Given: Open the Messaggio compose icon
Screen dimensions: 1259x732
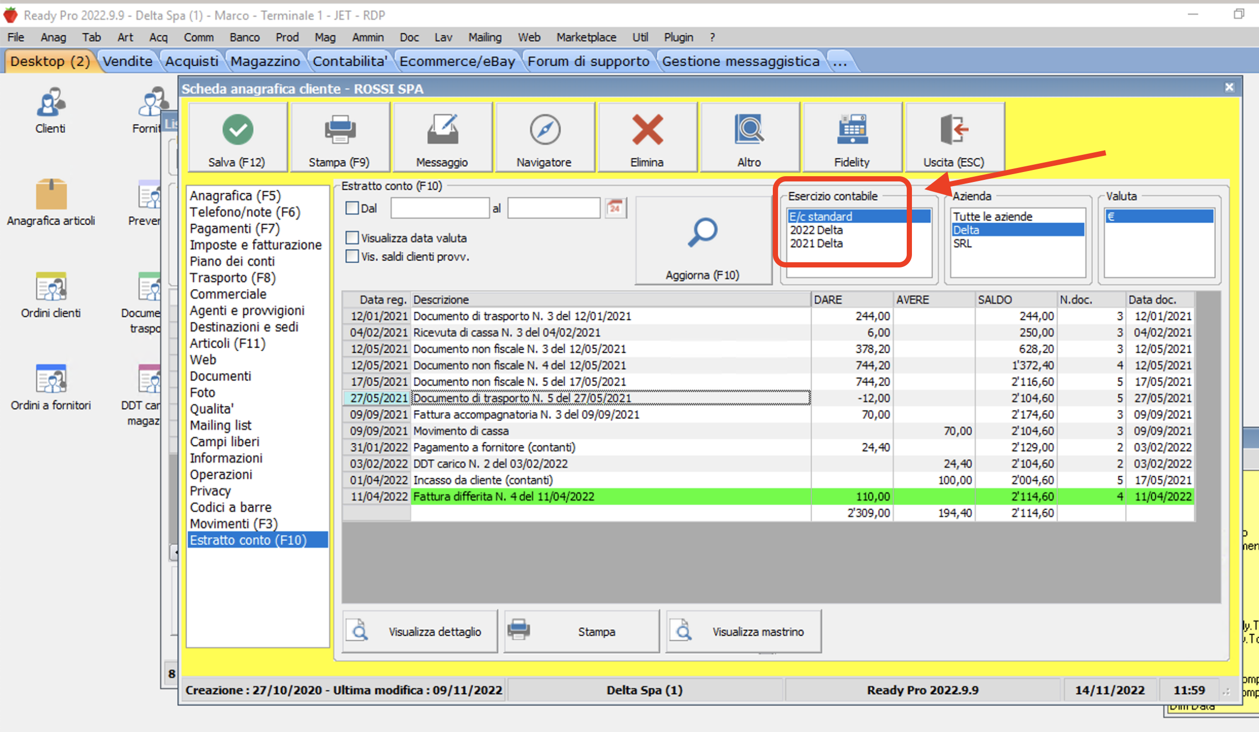Looking at the screenshot, I should [442, 130].
